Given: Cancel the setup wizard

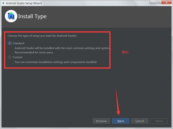Looking at the screenshot, I should [140, 121].
